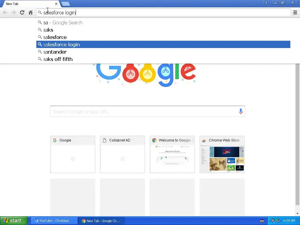Image resolution: width=300 pixels, height=225 pixels.
Task: Choose 'sa - Google Search' suggestion
Action: (163, 23)
